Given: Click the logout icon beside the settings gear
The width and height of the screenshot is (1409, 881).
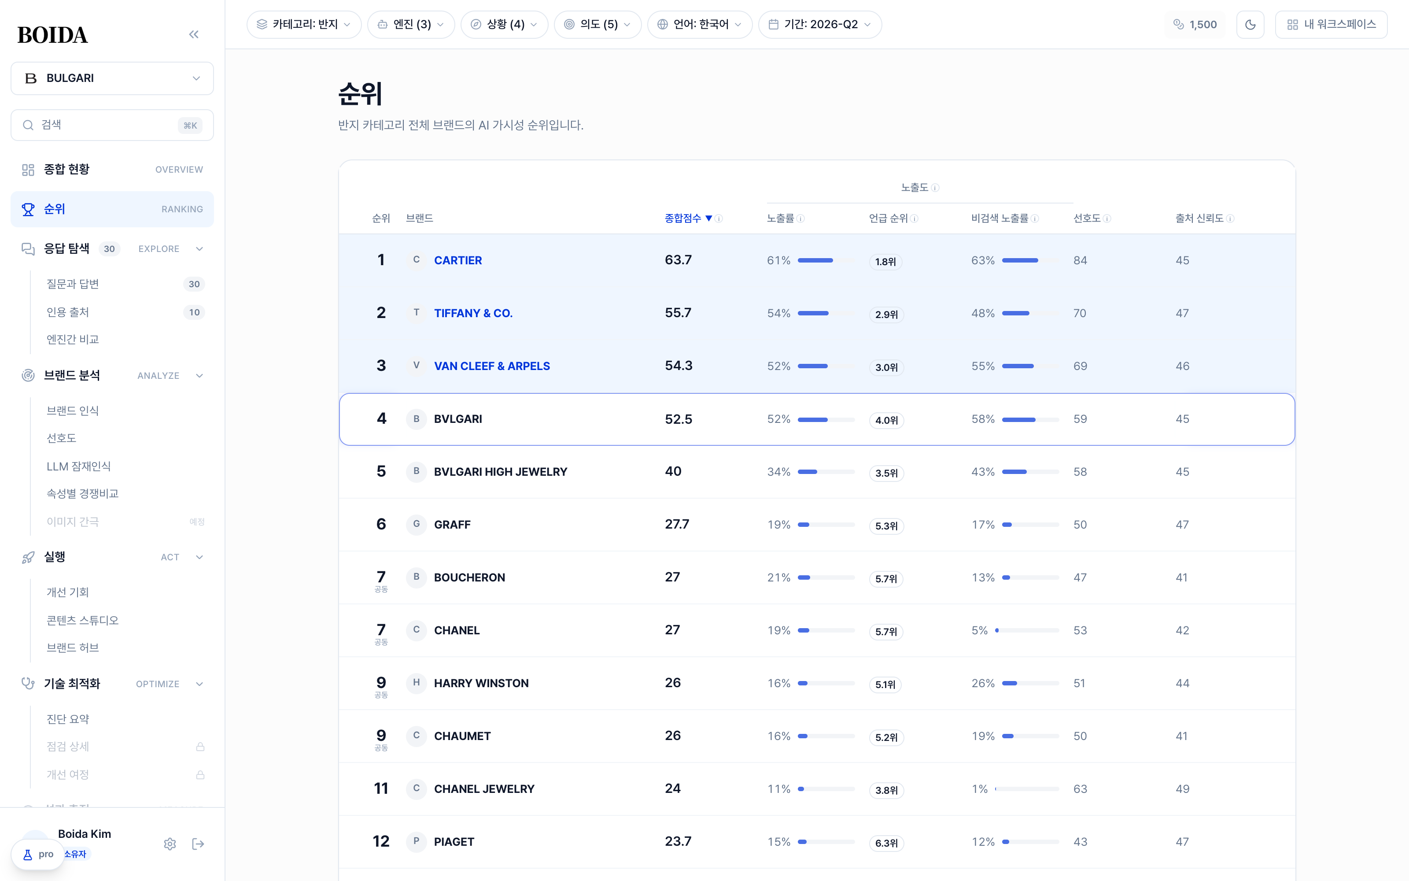Looking at the screenshot, I should coord(198,844).
